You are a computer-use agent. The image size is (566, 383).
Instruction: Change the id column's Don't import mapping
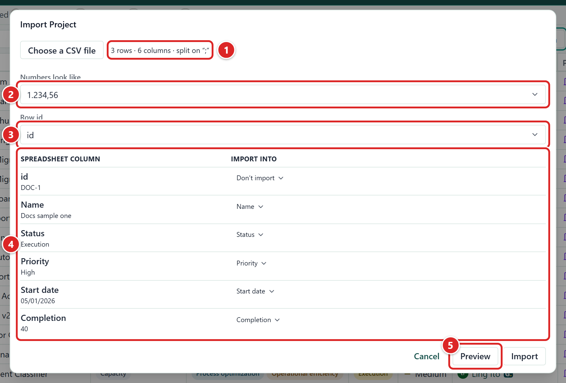pyautogui.click(x=260, y=178)
